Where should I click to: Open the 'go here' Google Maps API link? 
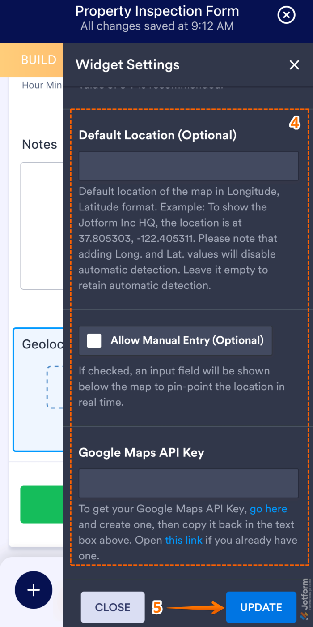pos(268,509)
